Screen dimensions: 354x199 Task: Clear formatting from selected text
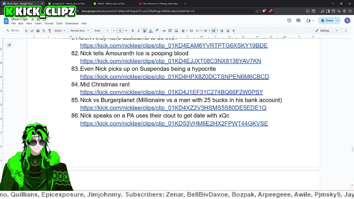click(x=234, y=31)
